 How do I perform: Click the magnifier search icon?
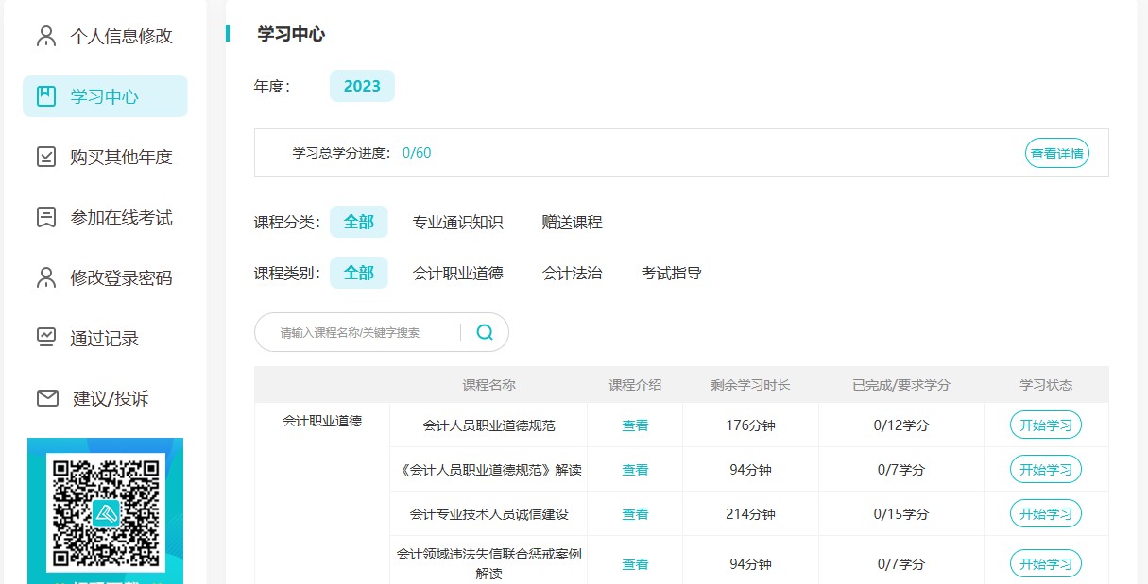click(x=485, y=332)
